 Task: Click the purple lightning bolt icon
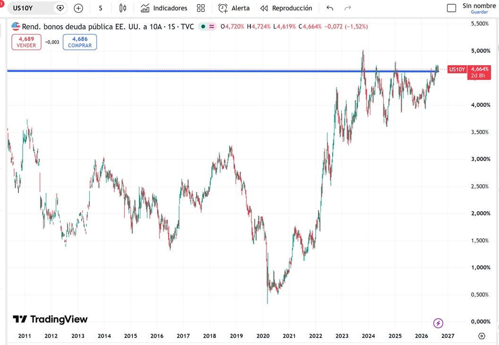438,323
